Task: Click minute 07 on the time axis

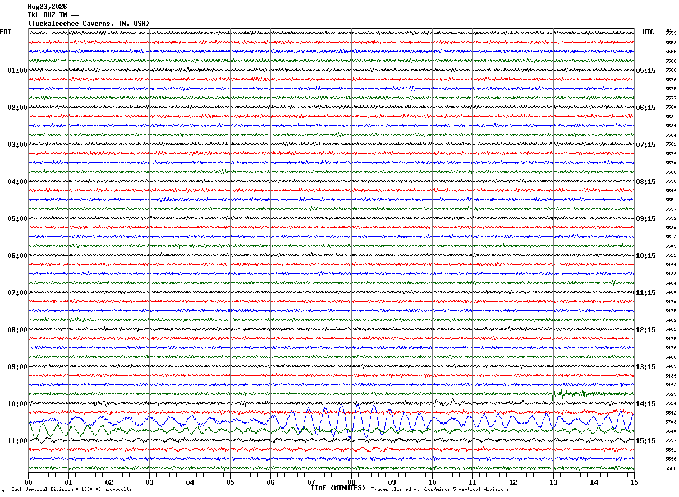Action: (x=311, y=482)
